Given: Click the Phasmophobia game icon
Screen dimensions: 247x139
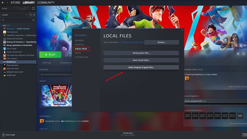Looking at the screenshot, I should 5,65.
